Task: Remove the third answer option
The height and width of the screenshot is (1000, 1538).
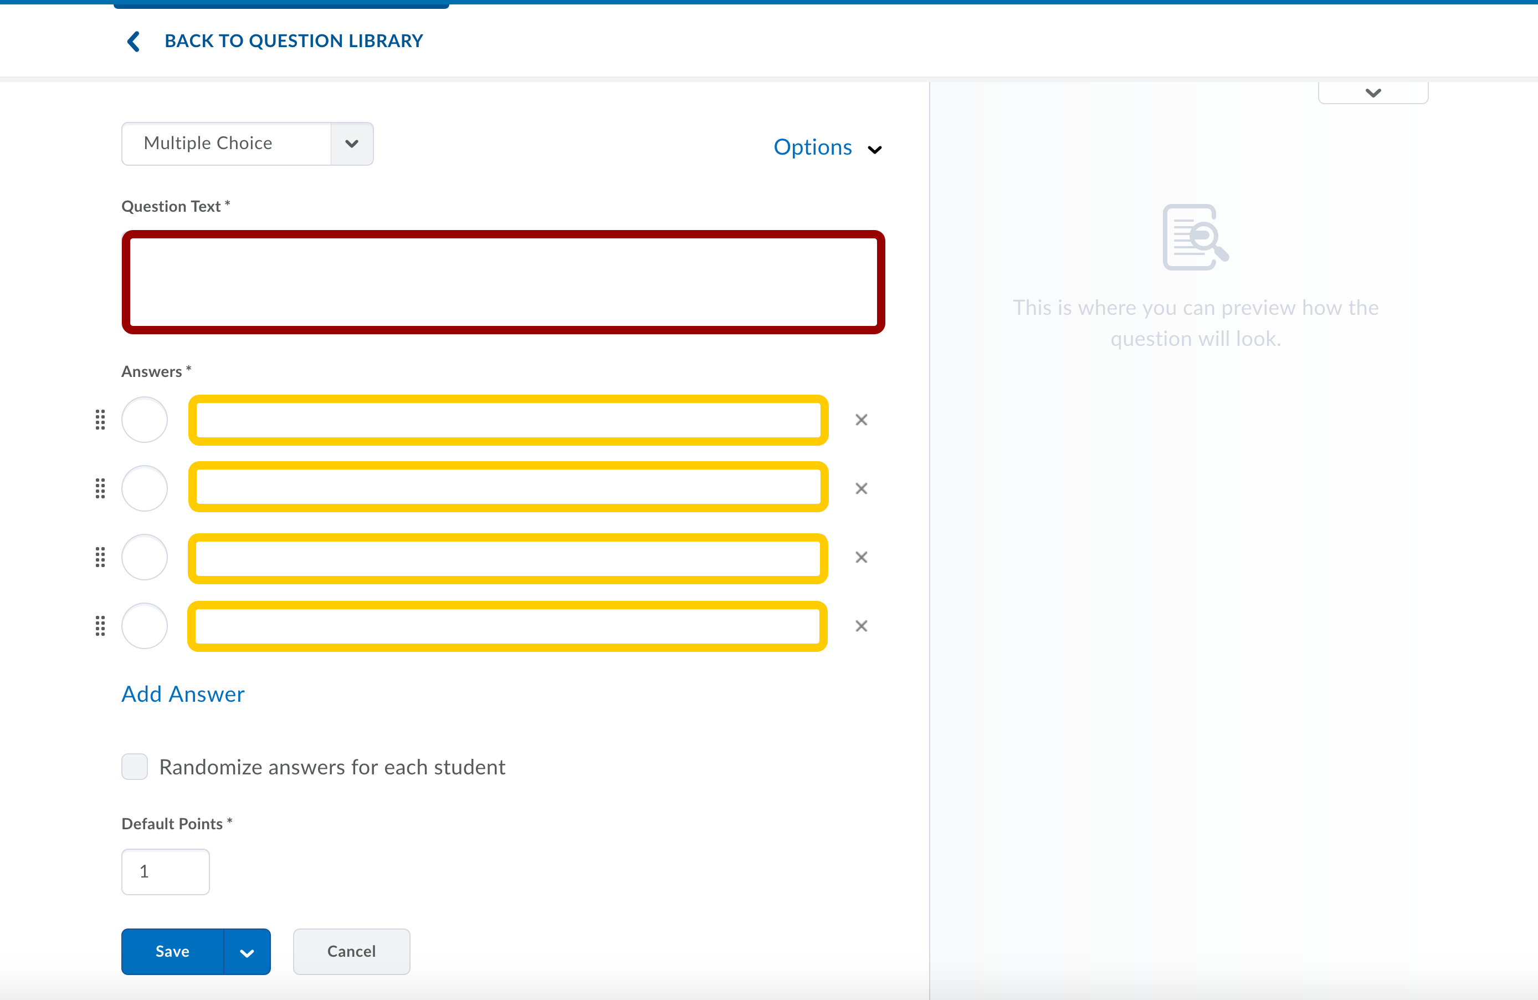Action: tap(861, 557)
